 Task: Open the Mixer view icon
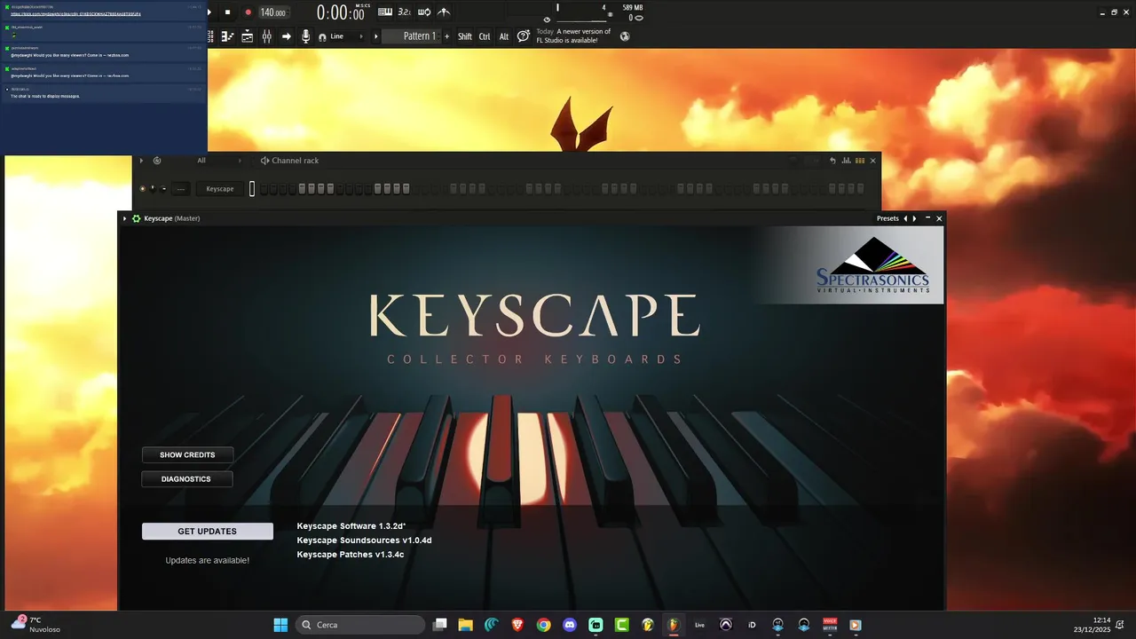[266, 36]
